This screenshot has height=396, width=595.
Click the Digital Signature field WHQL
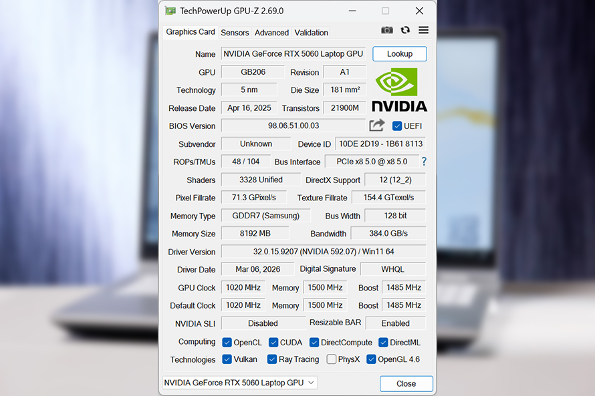coord(392,269)
